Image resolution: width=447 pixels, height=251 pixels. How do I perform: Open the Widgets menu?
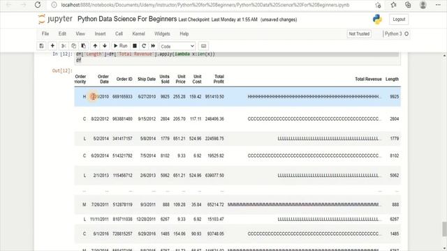tap(162, 33)
